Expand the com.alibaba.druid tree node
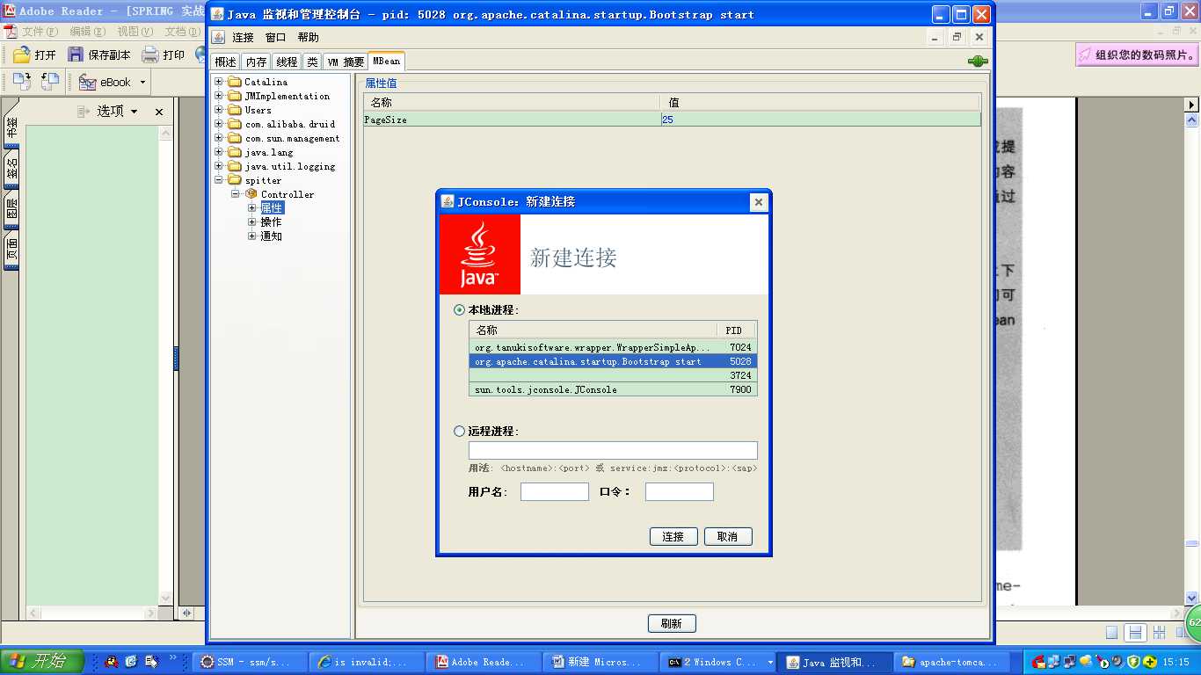 point(219,124)
